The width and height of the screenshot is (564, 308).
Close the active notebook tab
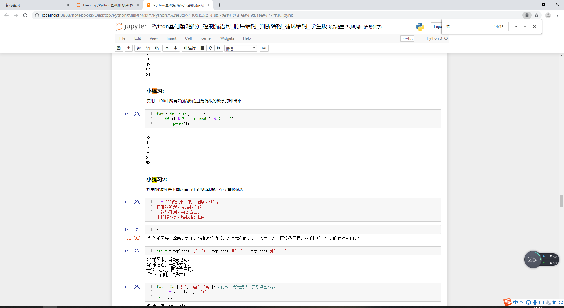tap(209, 5)
